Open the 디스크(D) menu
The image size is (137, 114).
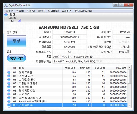tap(53, 11)
